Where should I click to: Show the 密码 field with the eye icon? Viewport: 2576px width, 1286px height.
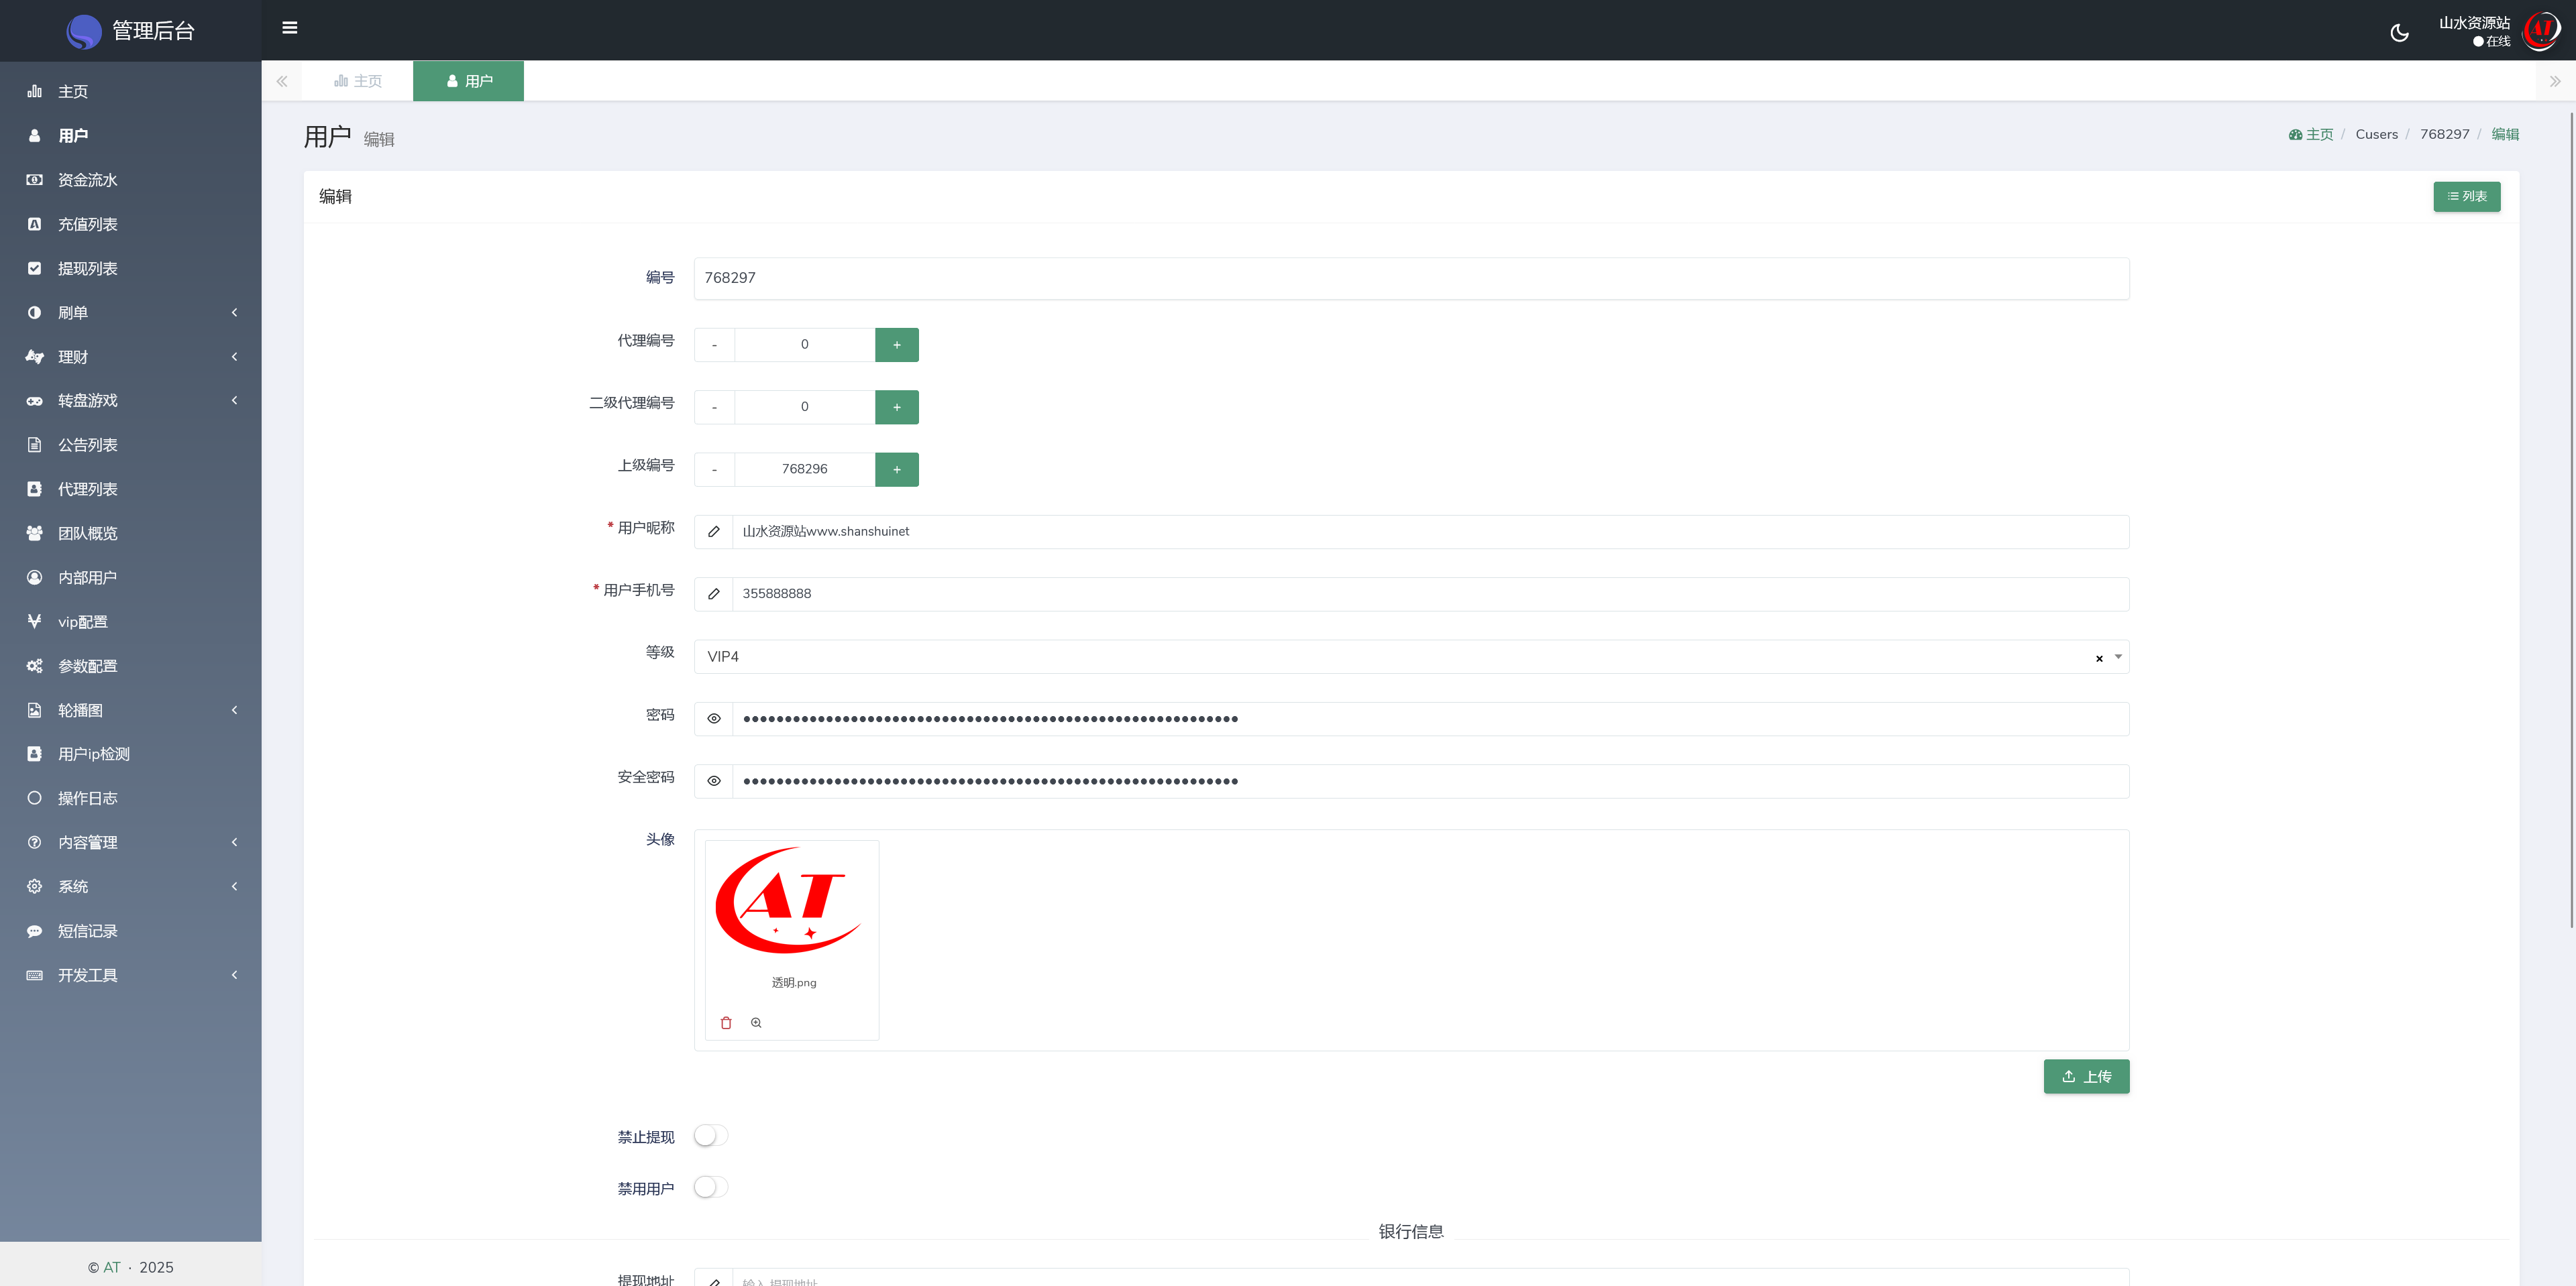click(x=714, y=719)
